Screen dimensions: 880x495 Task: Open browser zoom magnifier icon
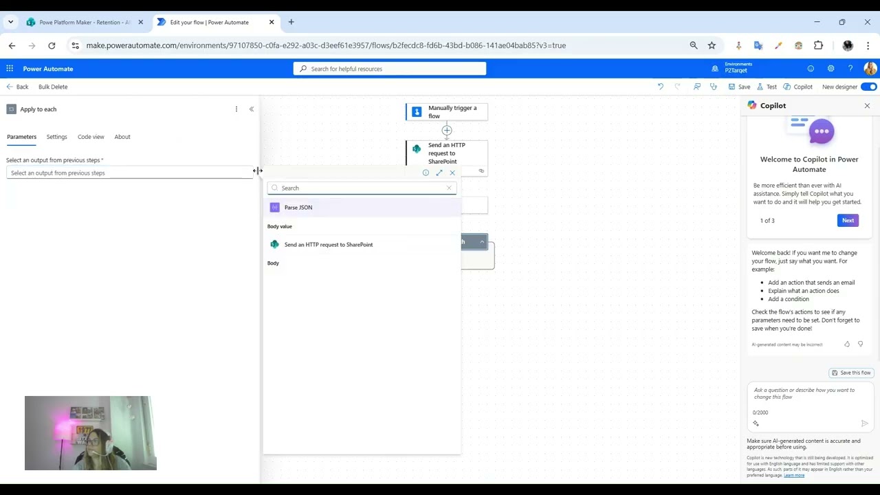tap(694, 45)
